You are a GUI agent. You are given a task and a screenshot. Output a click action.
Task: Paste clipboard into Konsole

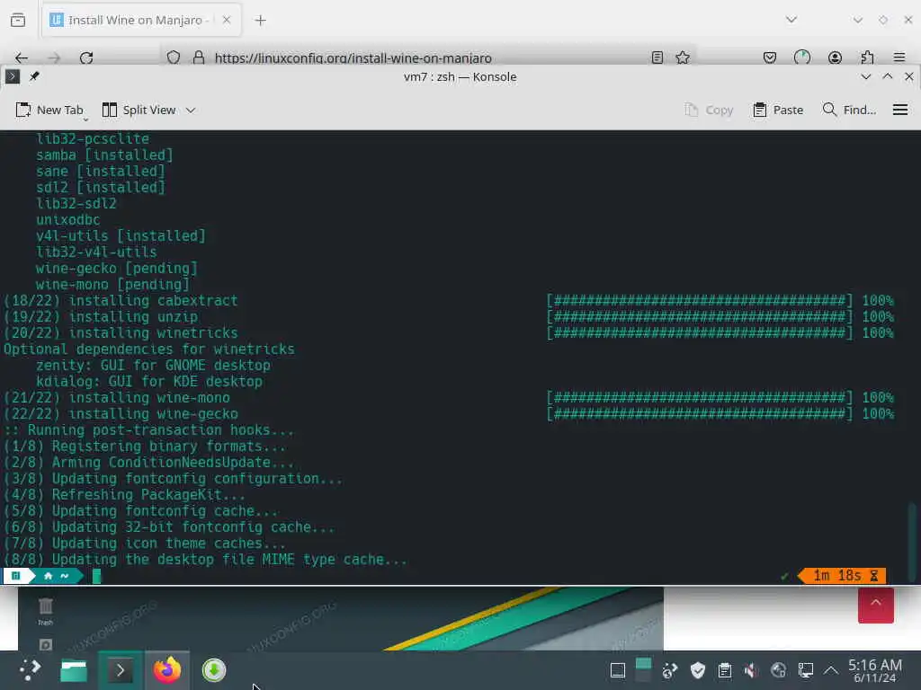point(778,110)
